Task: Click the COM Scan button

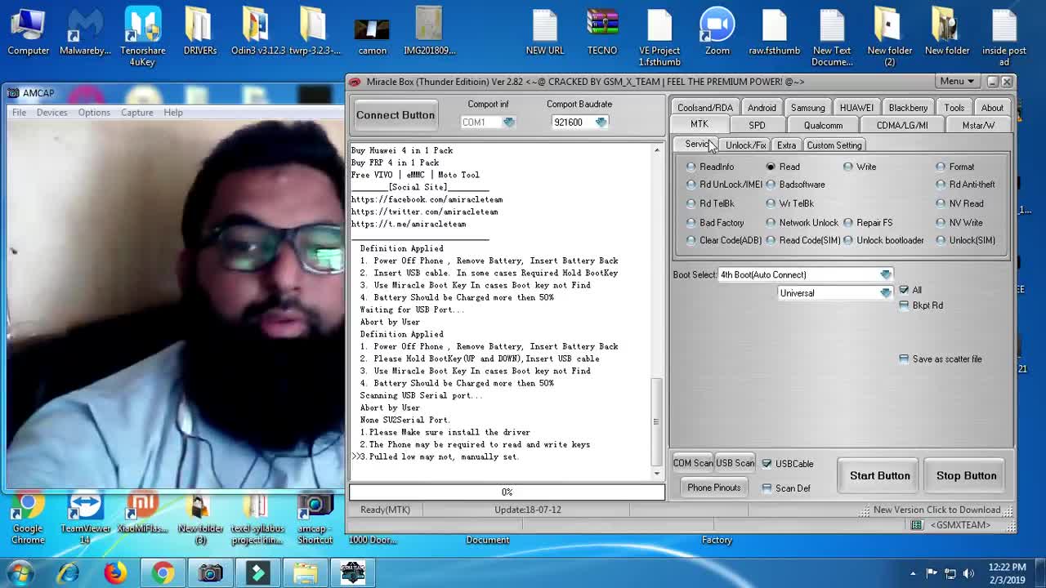Action: pos(693,463)
